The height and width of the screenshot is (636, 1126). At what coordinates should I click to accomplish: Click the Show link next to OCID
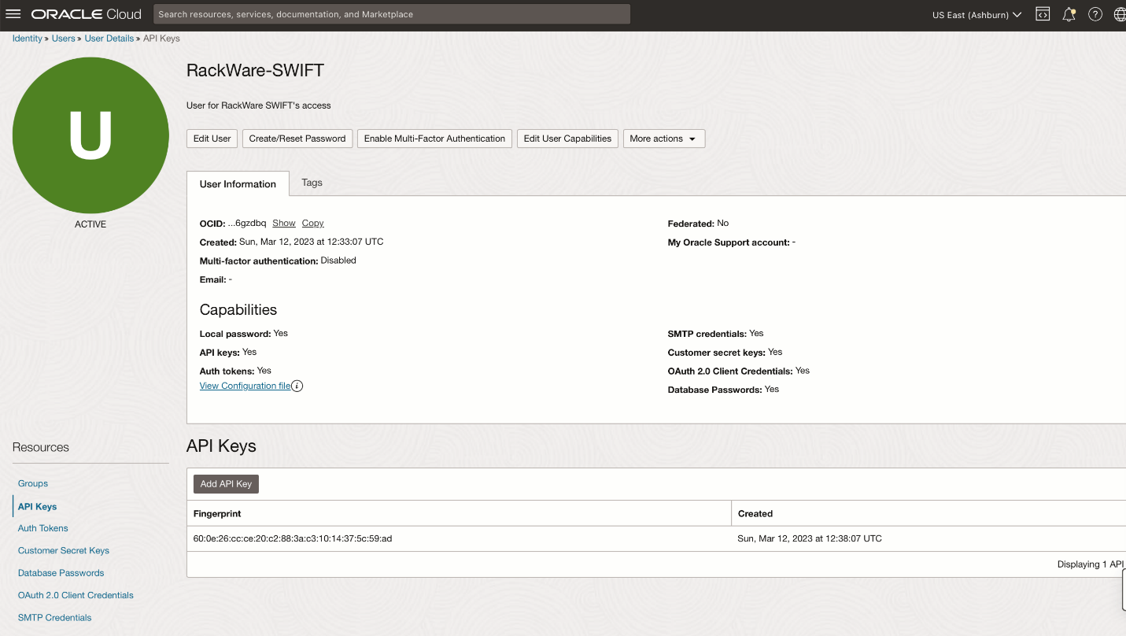tap(284, 224)
